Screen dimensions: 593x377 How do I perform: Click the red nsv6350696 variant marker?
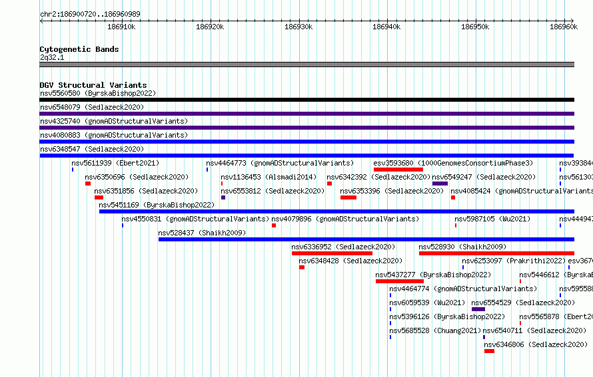point(88,184)
